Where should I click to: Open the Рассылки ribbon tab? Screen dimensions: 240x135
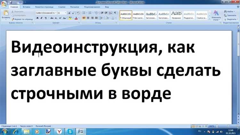[75, 7]
